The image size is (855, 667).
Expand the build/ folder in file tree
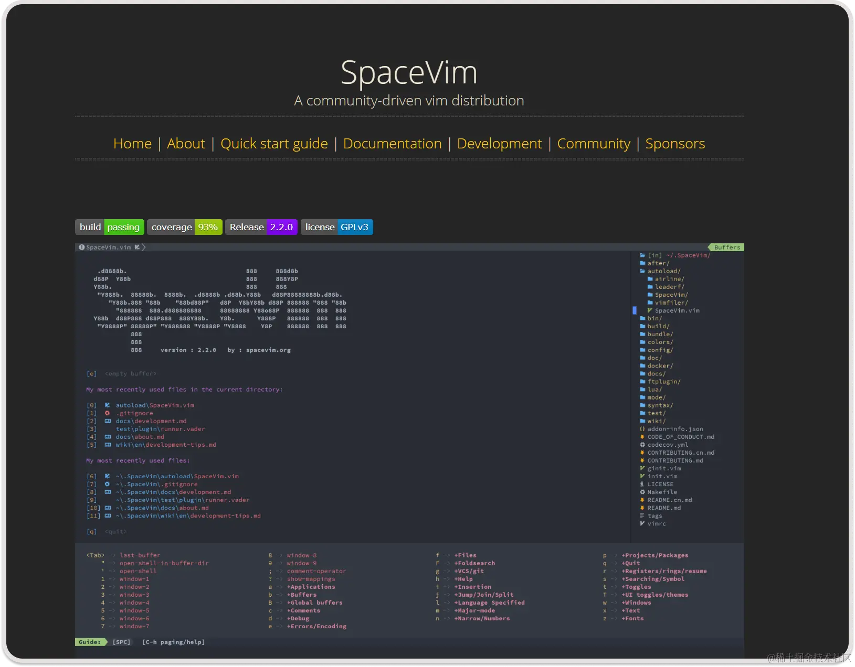pos(655,326)
